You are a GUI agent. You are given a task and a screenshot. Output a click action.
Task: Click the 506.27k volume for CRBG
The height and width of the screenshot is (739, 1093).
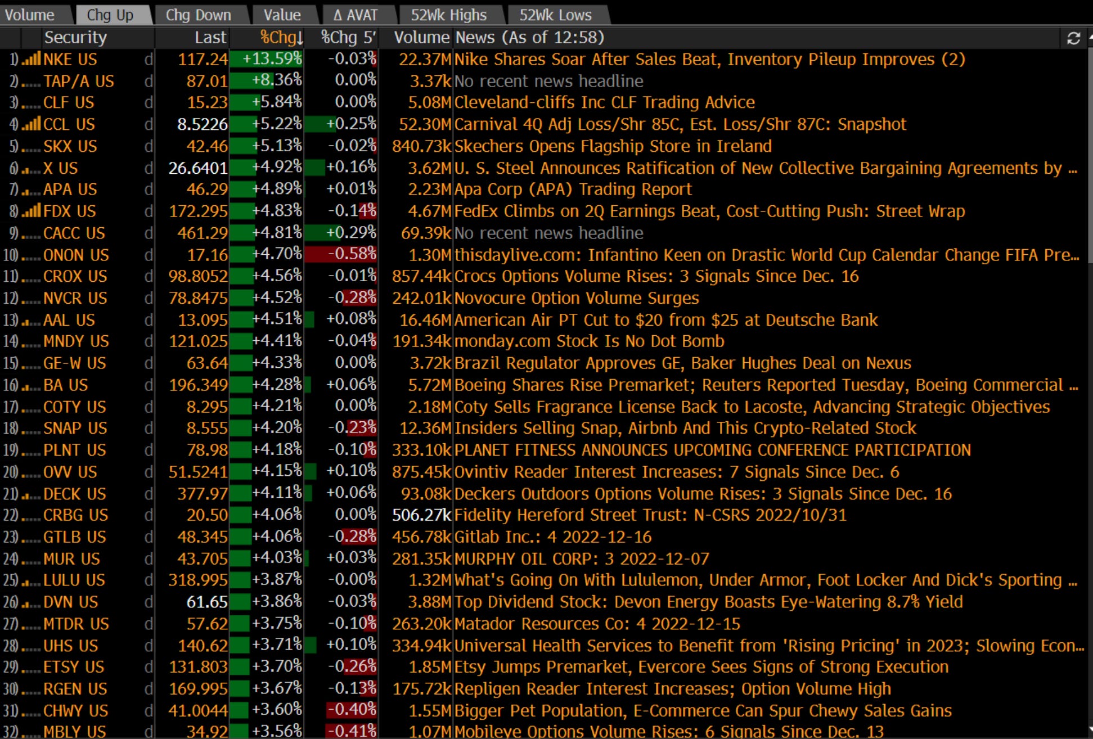(x=421, y=515)
